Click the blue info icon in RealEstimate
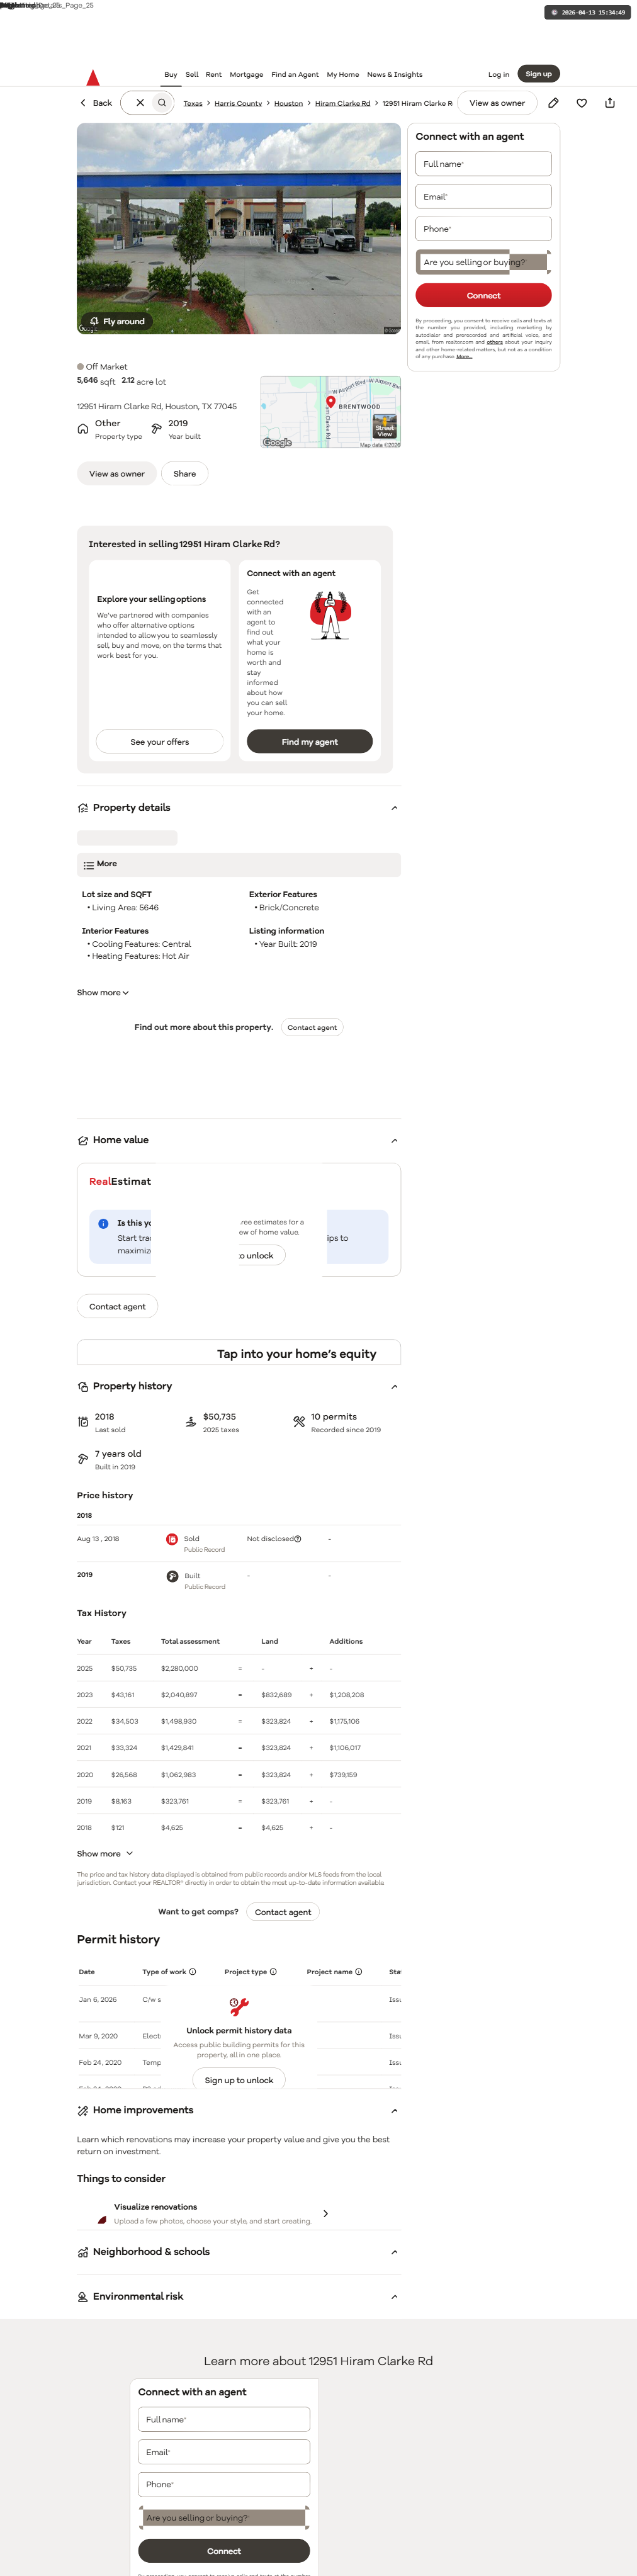Image resolution: width=637 pixels, height=2576 pixels. click(103, 1224)
